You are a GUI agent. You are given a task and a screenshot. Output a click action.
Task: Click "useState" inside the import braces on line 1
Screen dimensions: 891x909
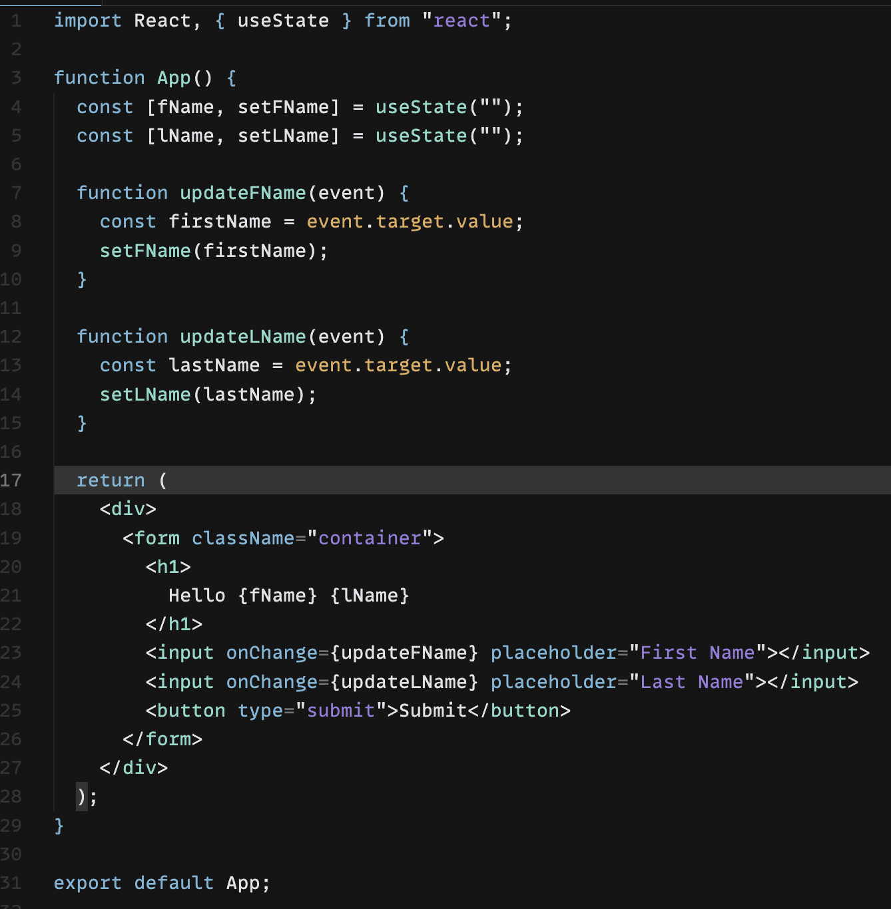coord(284,21)
